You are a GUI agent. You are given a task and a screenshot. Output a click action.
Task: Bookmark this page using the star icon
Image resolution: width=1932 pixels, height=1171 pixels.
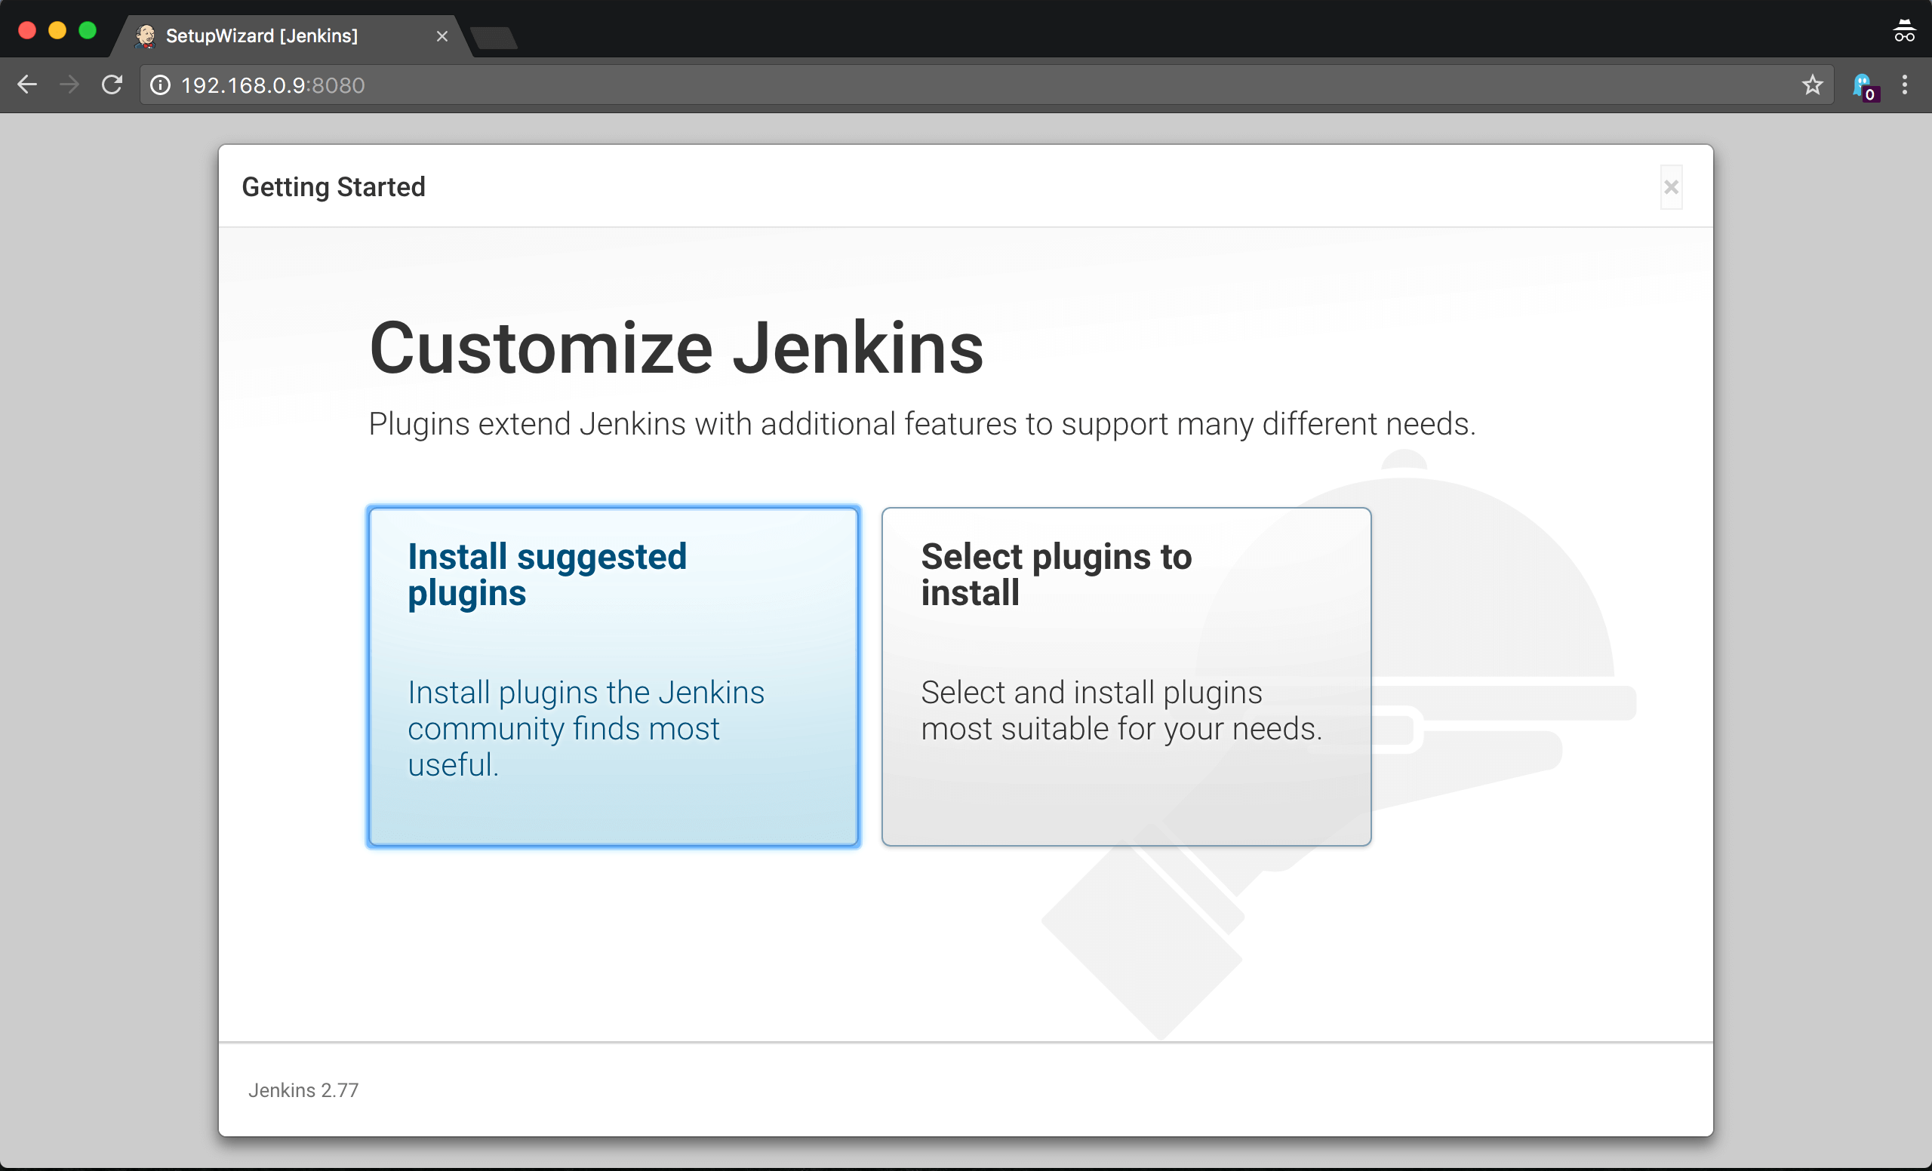pyautogui.click(x=1813, y=85)
